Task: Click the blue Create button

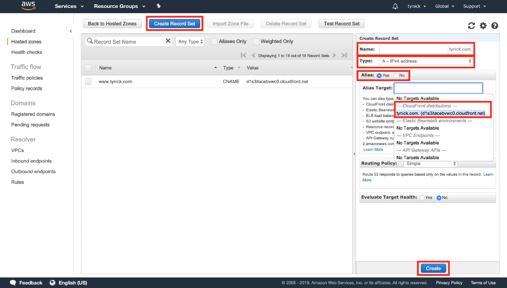Action: point(433,268)
